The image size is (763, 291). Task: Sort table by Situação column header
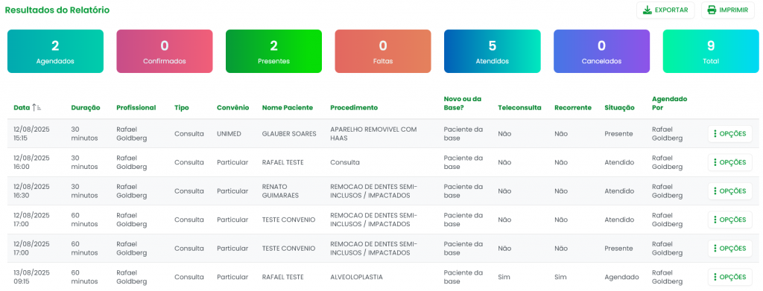[x=619, y=108]
